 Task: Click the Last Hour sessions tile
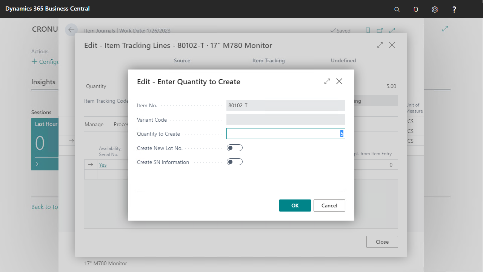45,144
